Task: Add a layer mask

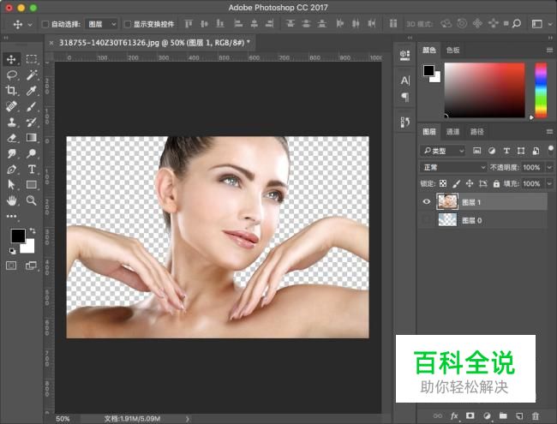Action: coord(470,415)
